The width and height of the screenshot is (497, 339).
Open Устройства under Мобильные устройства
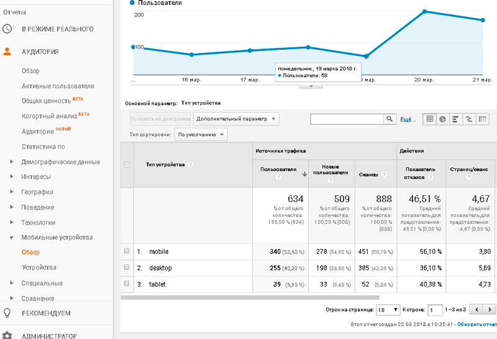coord(39,267)
